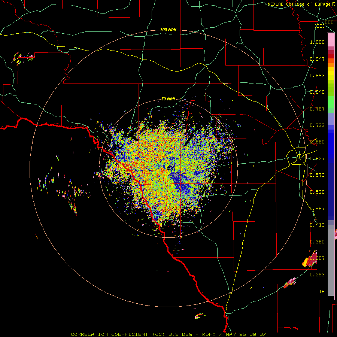Screen dimensions: 337x337
Task: Pick the pink swatch beside 1.000
Action: (x=331, y=40)
